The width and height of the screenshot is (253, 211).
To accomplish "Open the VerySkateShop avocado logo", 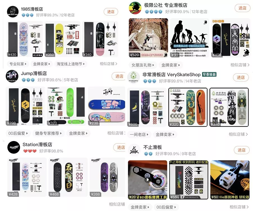I will pos(134,77).
